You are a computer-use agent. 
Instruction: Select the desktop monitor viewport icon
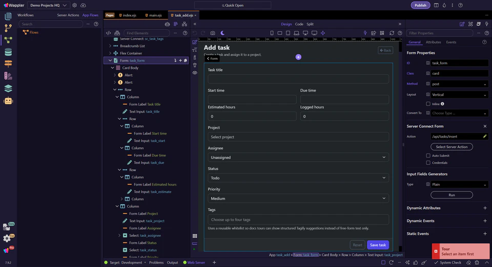tap(305, 33)
